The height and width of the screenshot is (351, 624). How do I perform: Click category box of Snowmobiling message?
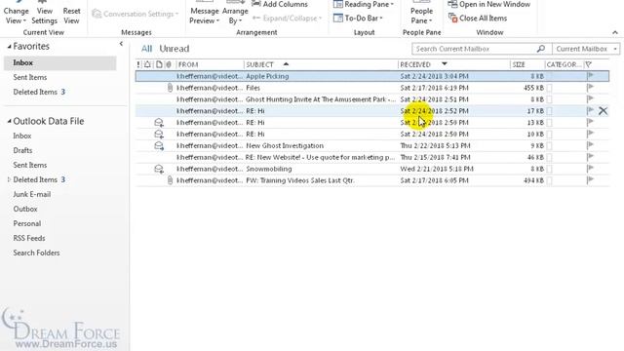tap(550, 169)
